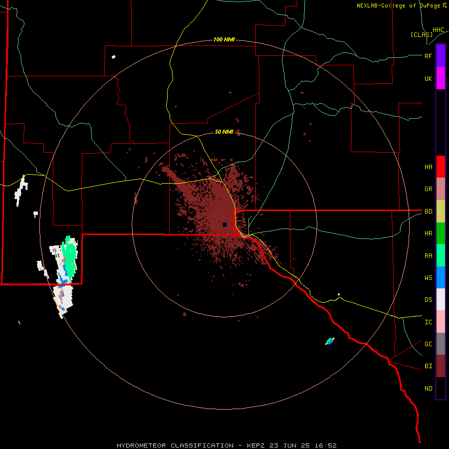Click the RF purple legend swatch
The width and height of the screenshot is (449, 449).
point(441,56)
